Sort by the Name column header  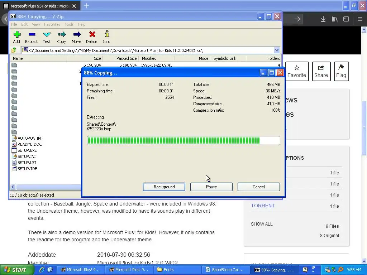[39, 58]
